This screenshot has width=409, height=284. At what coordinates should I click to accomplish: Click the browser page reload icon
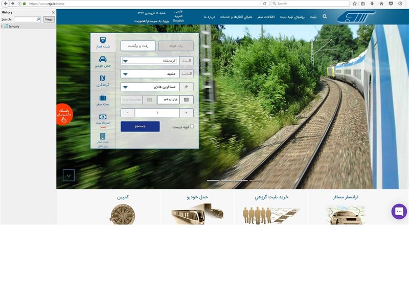coord(265,4)
